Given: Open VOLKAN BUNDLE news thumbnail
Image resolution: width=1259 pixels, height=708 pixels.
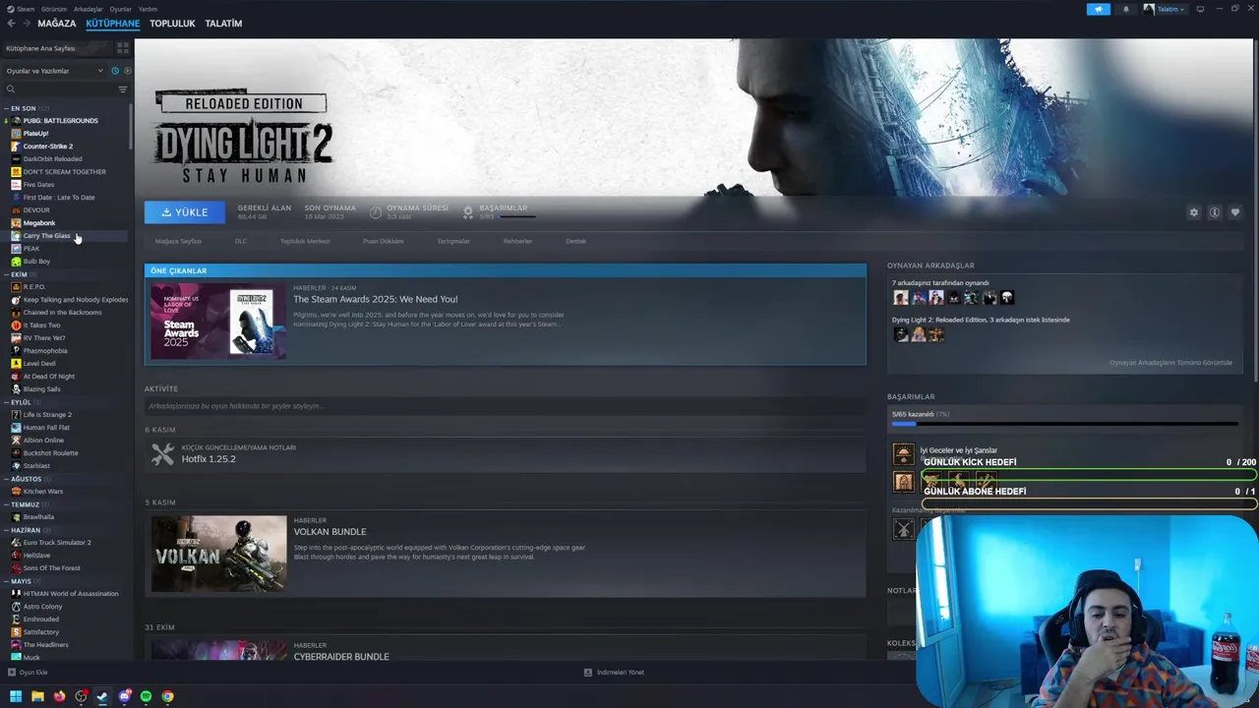Looking at the screenshot, I should click(x=218, y=554).
